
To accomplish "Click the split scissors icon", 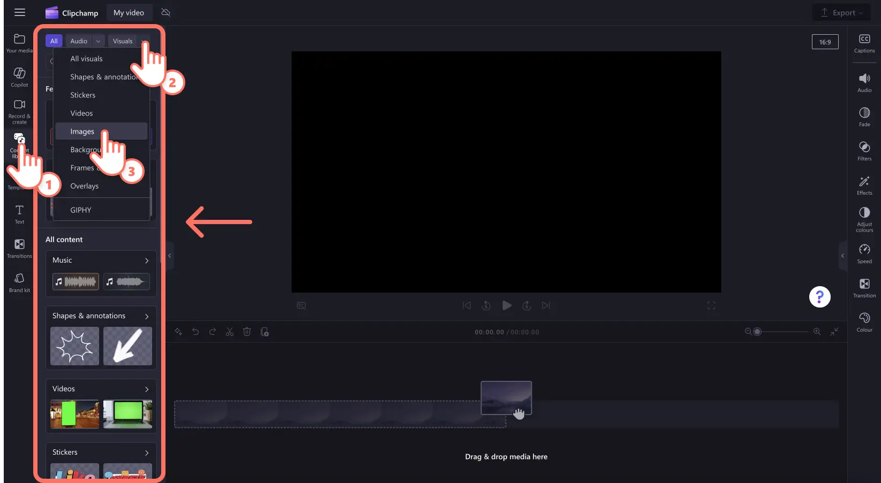I will click(x=230, y=332).
